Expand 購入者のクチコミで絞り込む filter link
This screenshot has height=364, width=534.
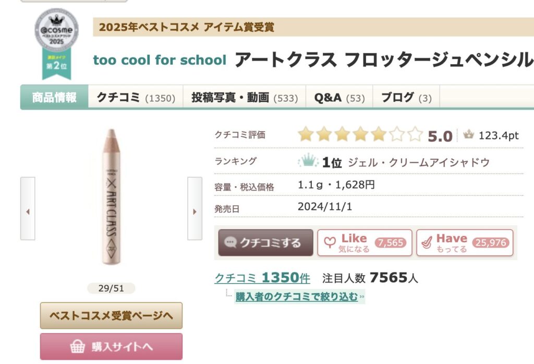point(297,297)
